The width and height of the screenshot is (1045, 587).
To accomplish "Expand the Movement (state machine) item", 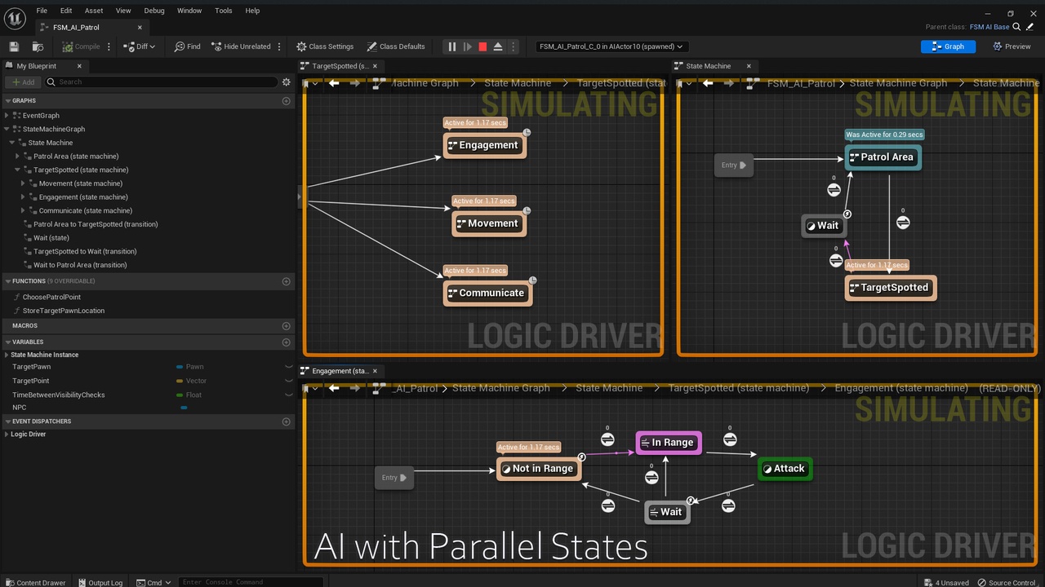I will click(23, 183).
